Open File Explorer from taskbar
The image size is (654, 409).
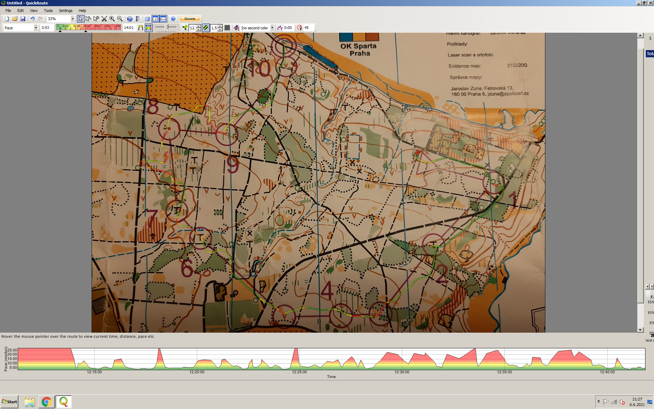30,402
